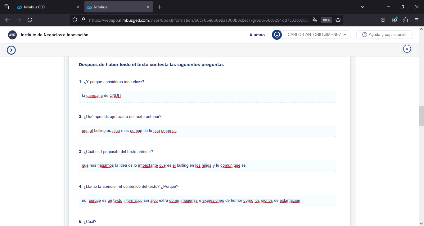Viewport: 424px width, 226px height.
Task: Expand the list all tabs chevron
Action: click(362, 7)
